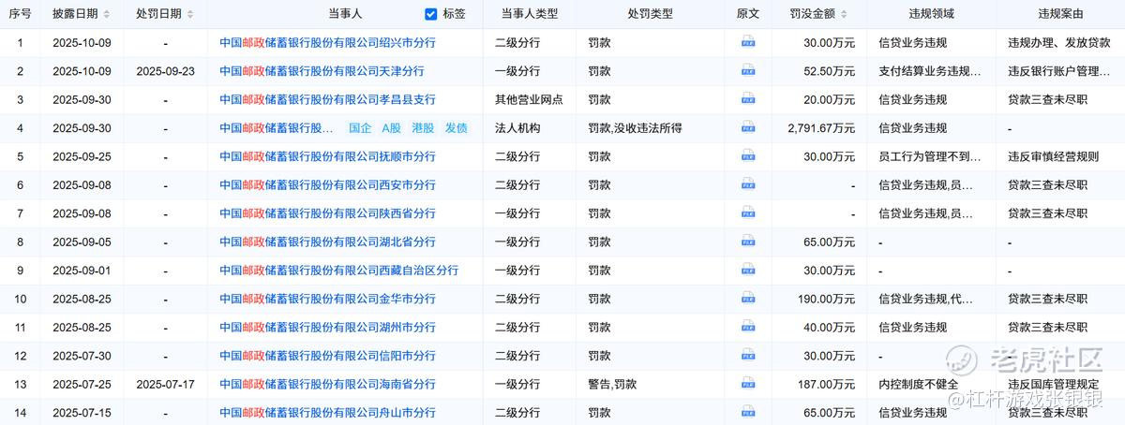Screen dimensions: 1125x425
Task: Open 中国邮政储蓄银行海南省分行 link
Action: (x=327, y=385)
